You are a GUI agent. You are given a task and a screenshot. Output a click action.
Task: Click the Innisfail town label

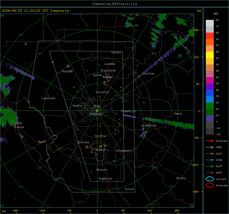(x=103, y=92)
